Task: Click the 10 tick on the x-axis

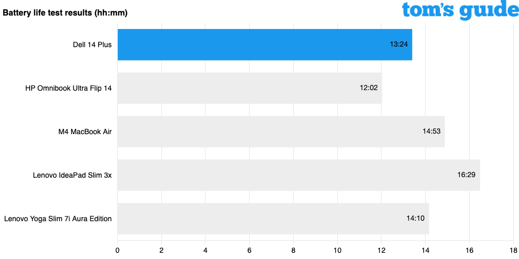Action: (337, 250)
